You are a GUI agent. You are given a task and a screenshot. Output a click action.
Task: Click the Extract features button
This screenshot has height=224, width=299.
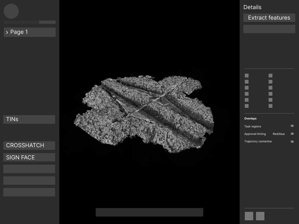[x=269, y=18]
